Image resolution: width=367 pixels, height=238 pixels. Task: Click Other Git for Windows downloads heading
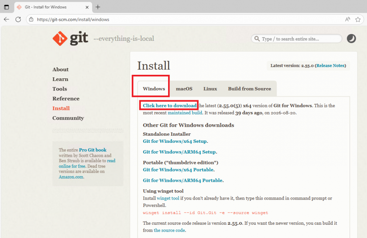pos(189,125)
